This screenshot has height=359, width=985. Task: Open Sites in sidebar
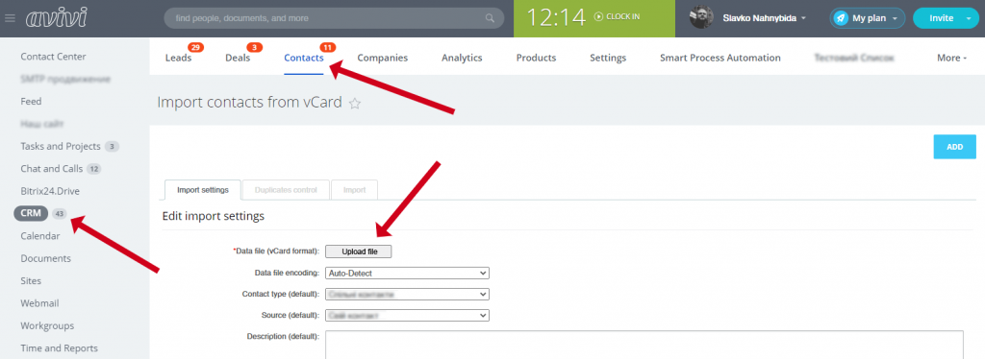point(31,280)
